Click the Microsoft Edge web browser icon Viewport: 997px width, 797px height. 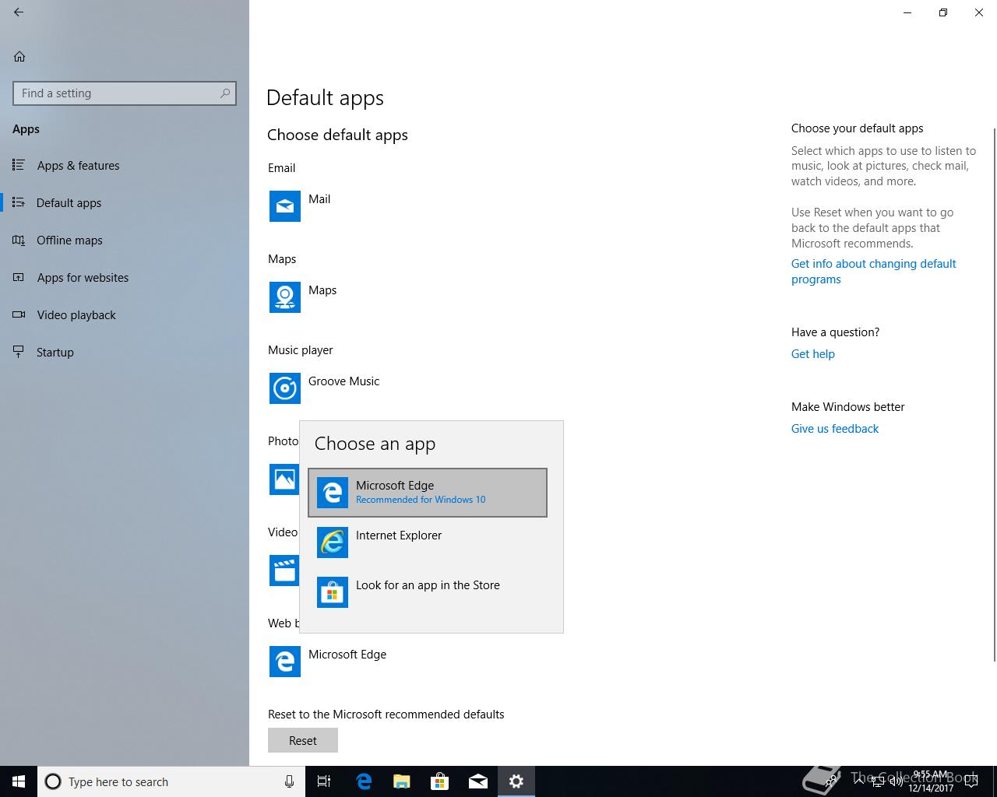[285, 662]
